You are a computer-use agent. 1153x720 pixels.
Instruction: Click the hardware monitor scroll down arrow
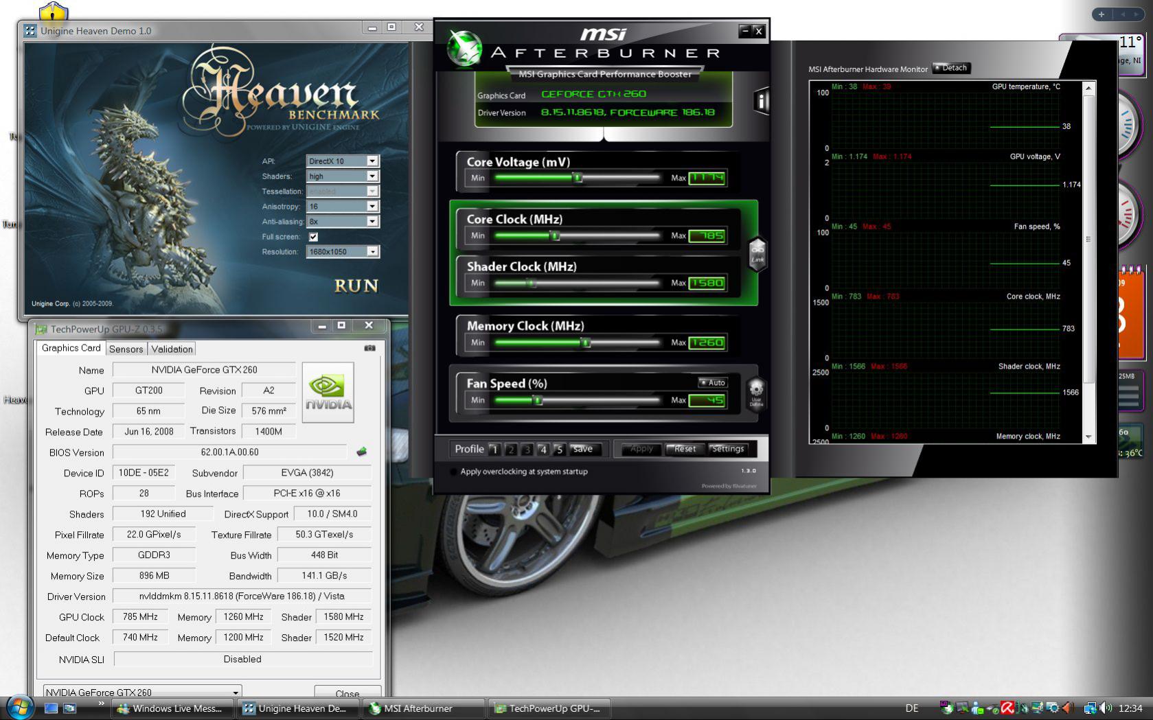[1088, 437]
